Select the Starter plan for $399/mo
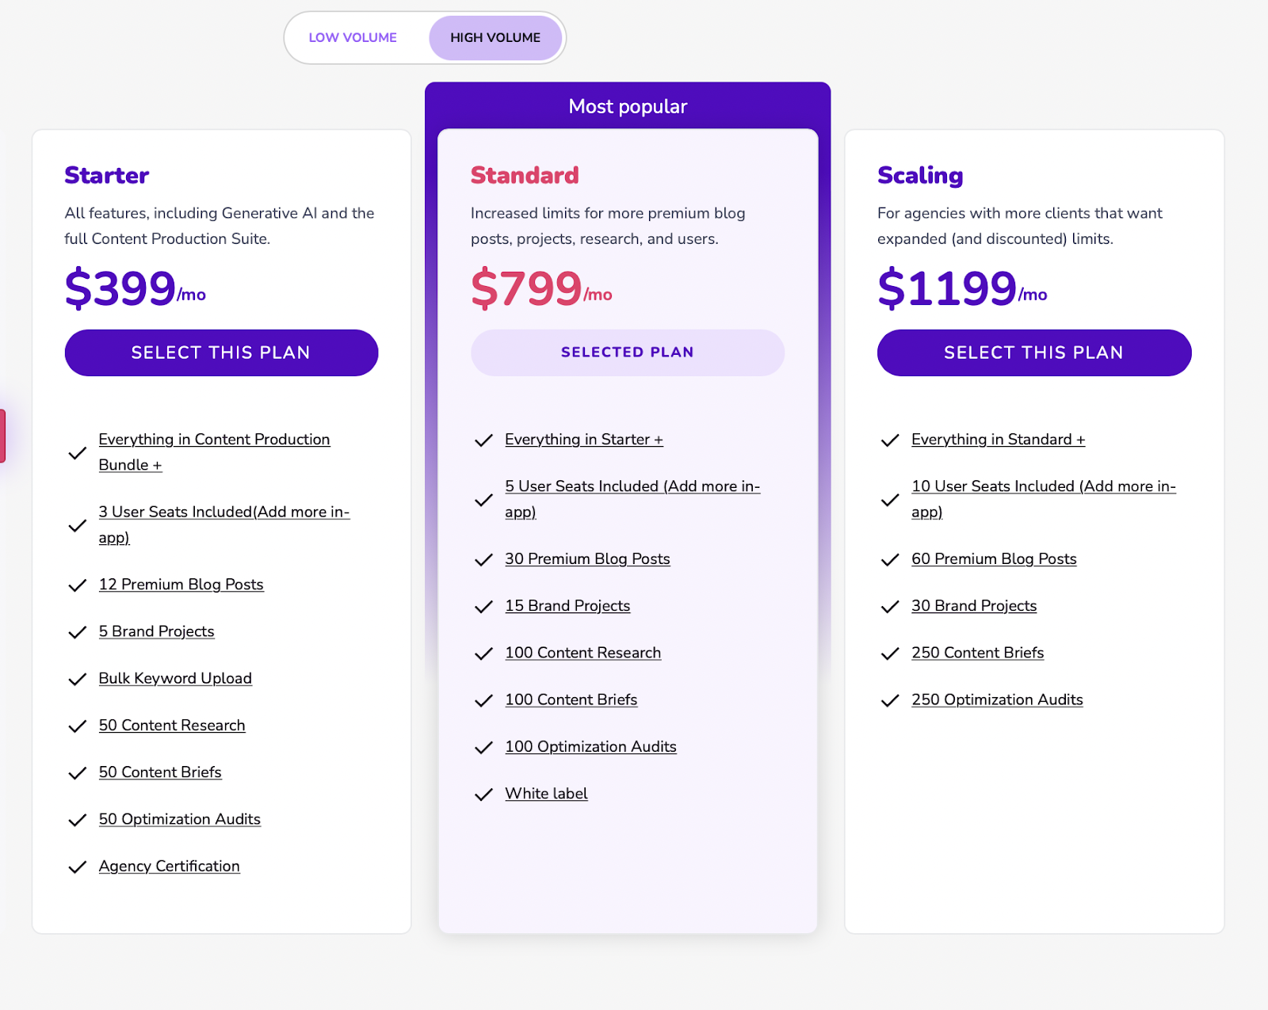This screenshot has height=1010, width=1268. (x=221, y=353)
